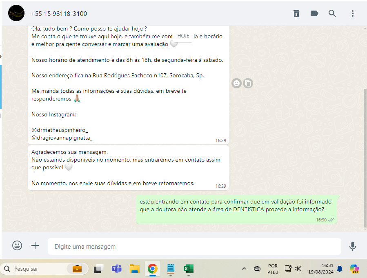The image size is (367, 278).
Task: Click the delete chat trash icon
Action: [x=296, y=13]
